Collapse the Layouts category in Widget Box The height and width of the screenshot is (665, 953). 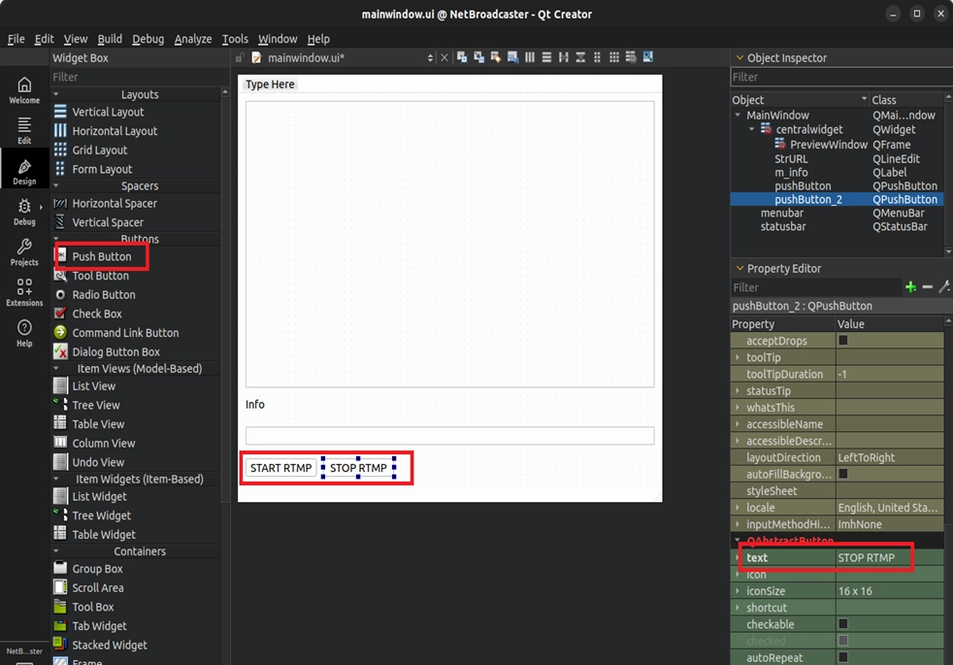56,94
